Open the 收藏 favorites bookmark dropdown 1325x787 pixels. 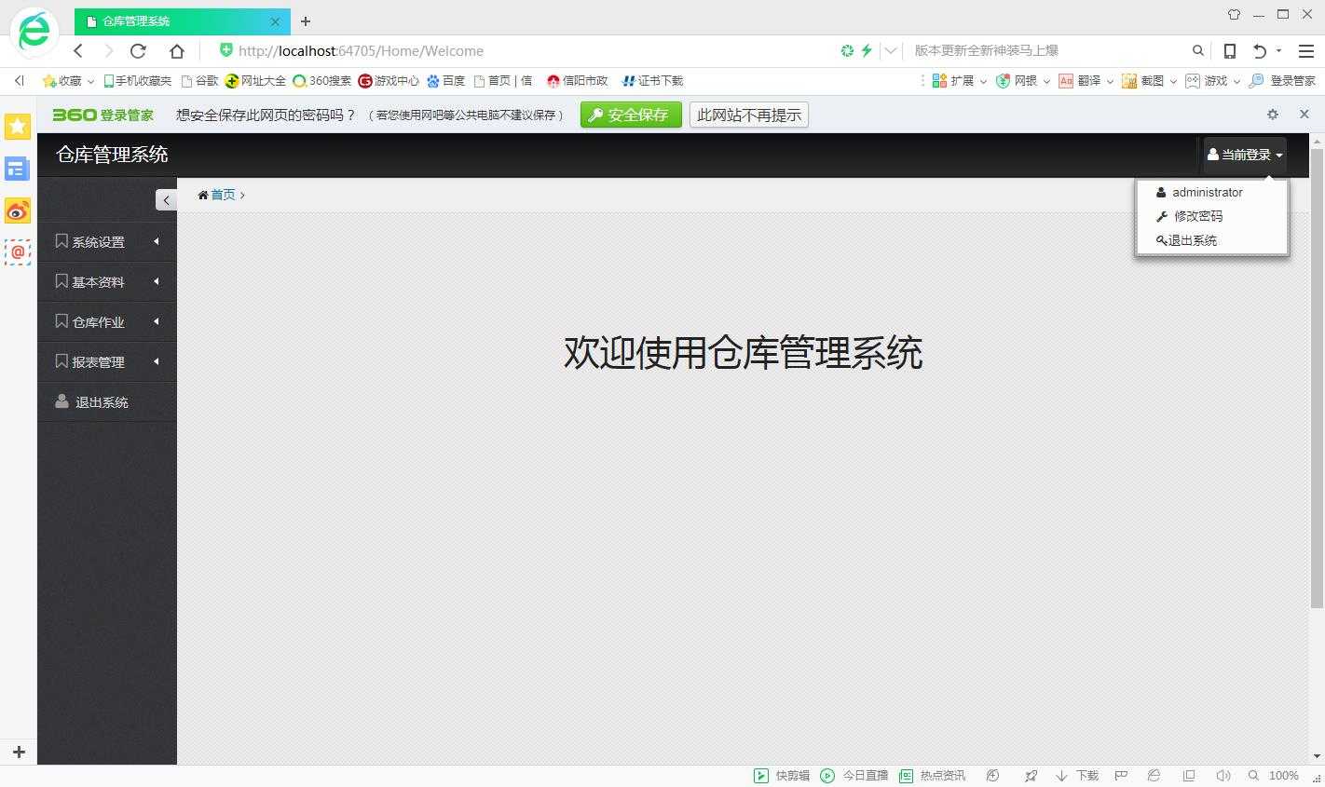pyautogui.click(x=68, y=81)
